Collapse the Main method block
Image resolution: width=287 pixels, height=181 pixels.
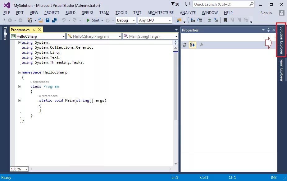pyautogui.click(x=20, y=100)
